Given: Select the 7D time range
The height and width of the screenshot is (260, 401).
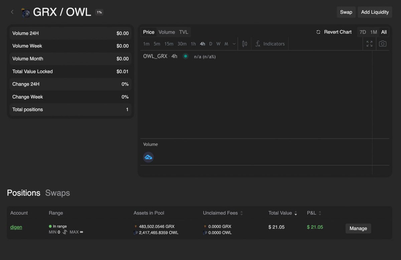Looking at the screenshot, I should coord(363,32).
